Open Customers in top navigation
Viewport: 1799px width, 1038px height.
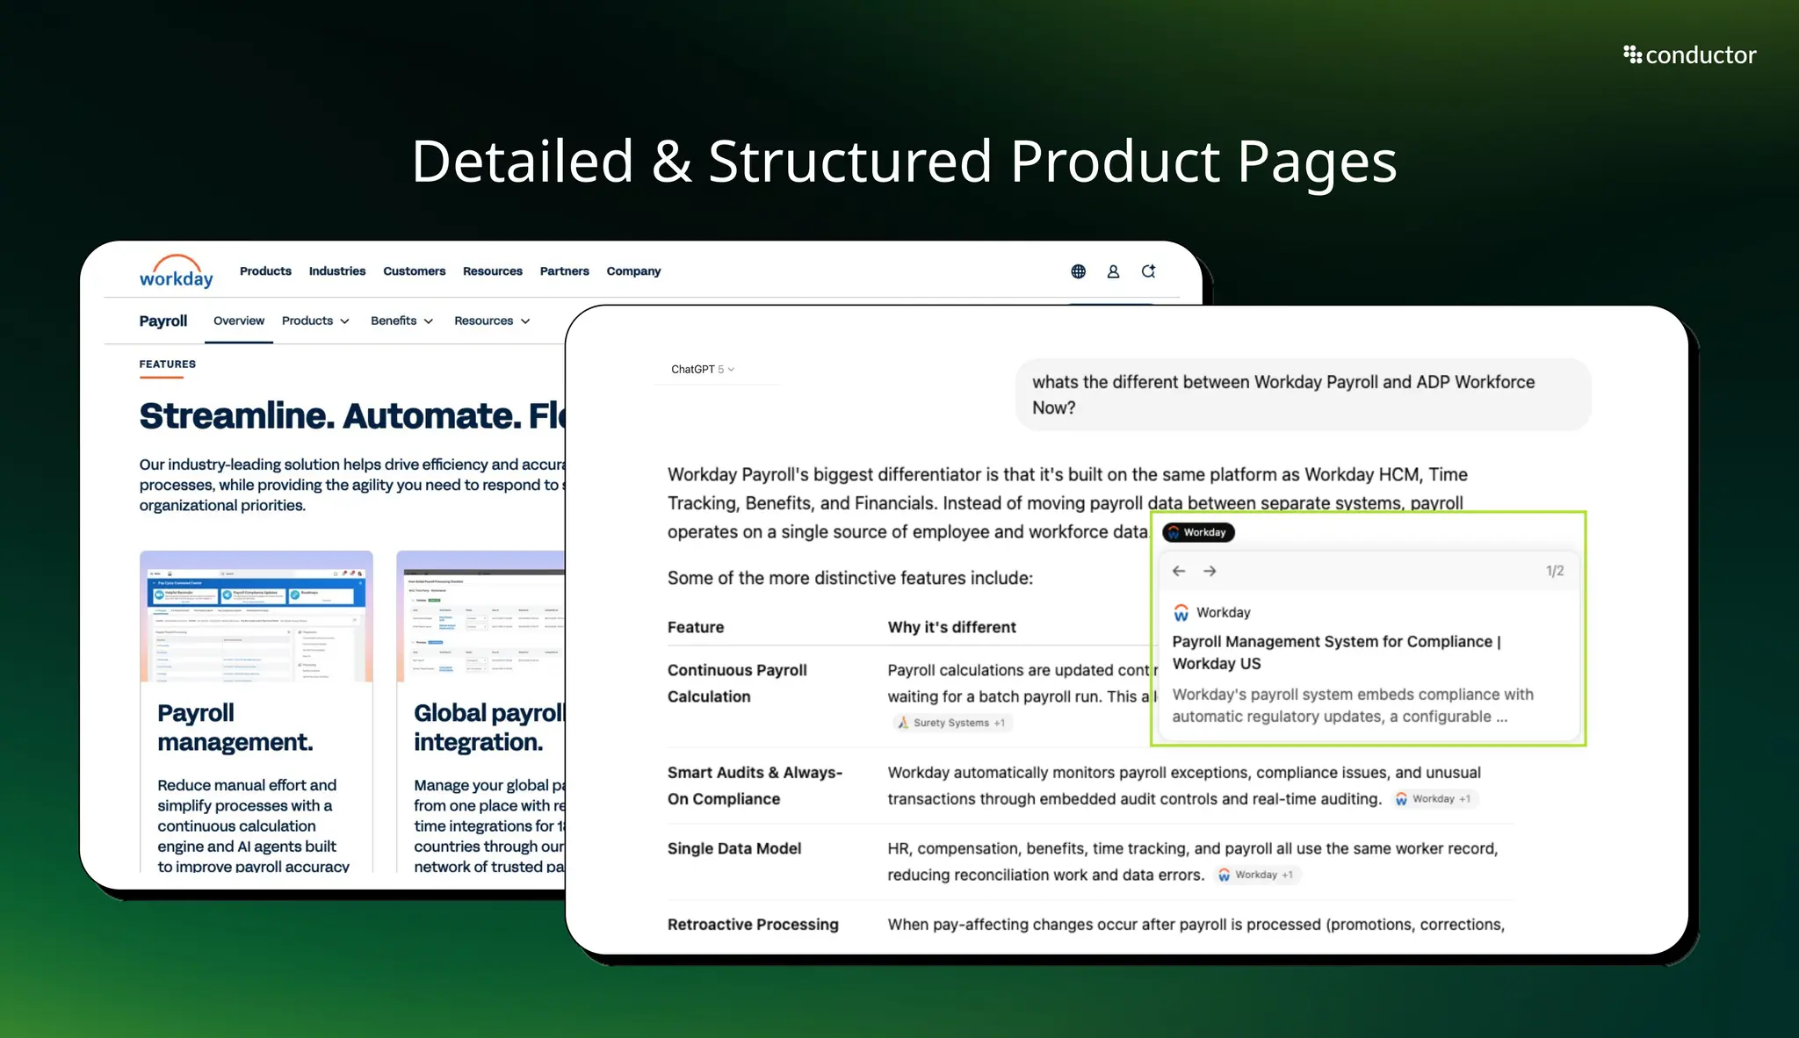click(x=414, y=271)
